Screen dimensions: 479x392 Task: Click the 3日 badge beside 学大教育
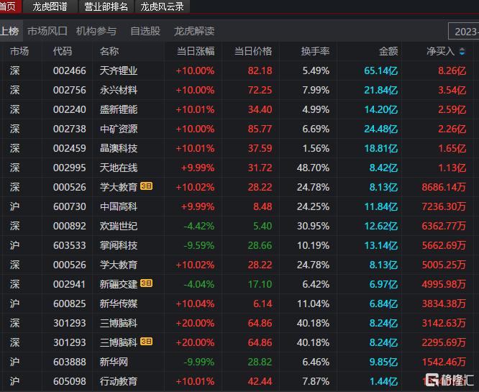tap(146, 186)
